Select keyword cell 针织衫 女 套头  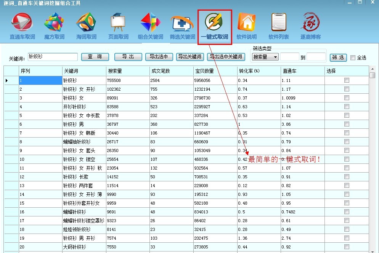coord(84,151)
